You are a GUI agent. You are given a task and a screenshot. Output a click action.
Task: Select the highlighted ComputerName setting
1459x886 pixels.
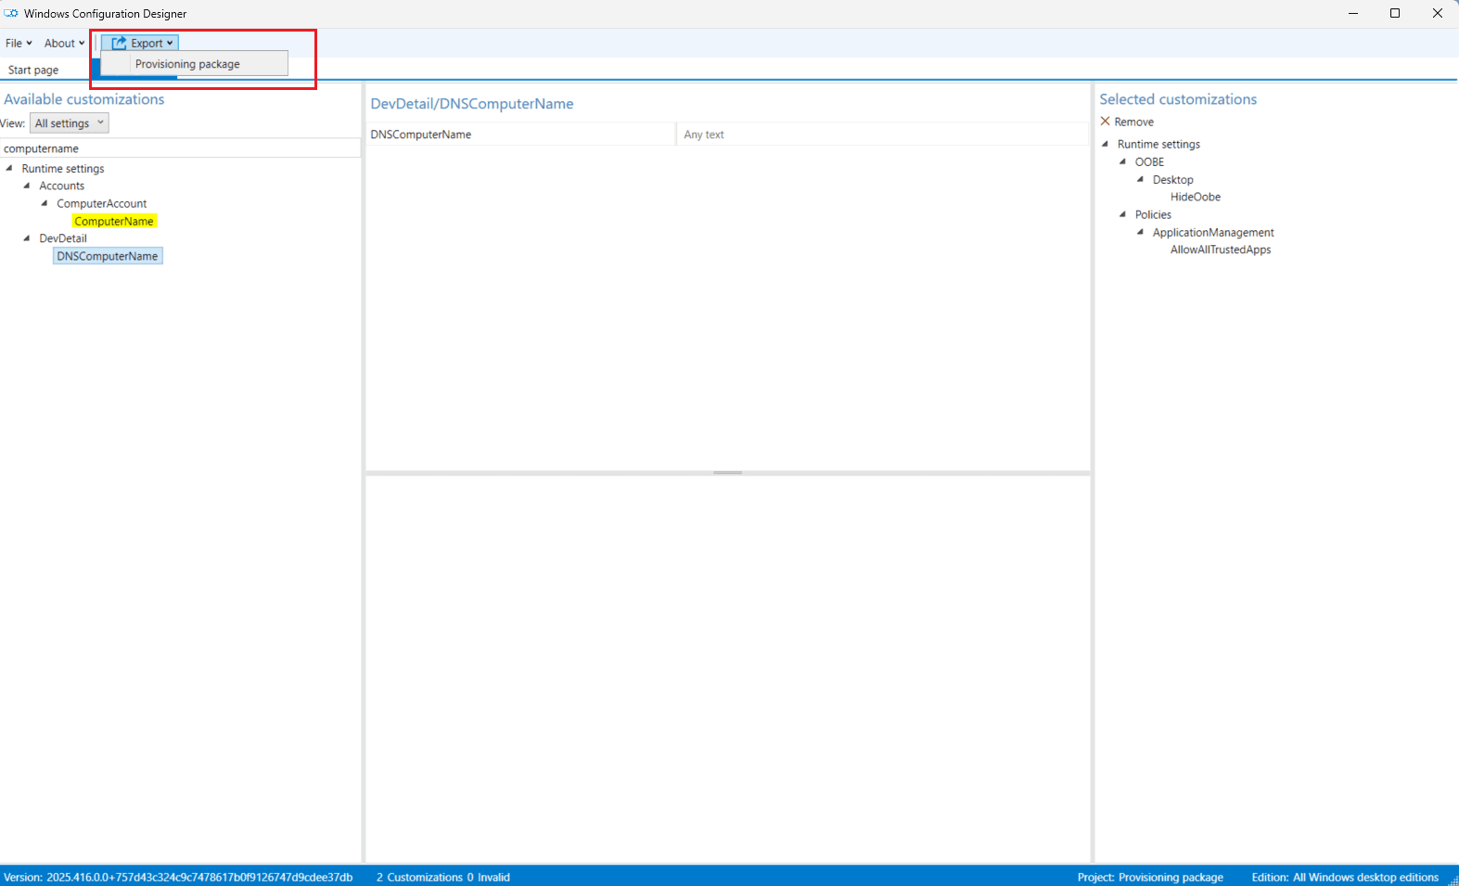click(x=114, y=221)
